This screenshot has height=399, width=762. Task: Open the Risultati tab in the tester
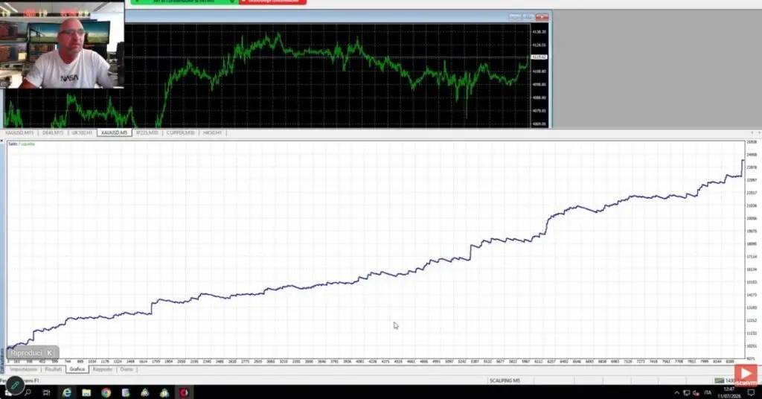[x=54, y=369]
